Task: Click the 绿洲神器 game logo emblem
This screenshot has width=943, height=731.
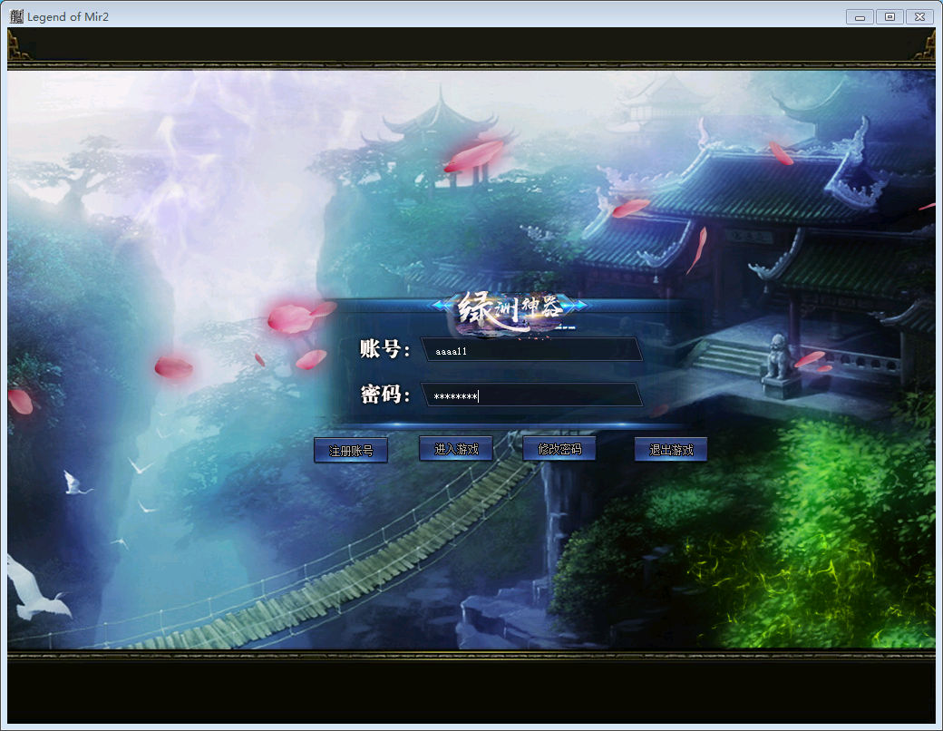Action: [510, 311]
